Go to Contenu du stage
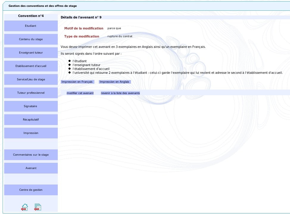Screen dimensions: 290x214 click(31, 39)
